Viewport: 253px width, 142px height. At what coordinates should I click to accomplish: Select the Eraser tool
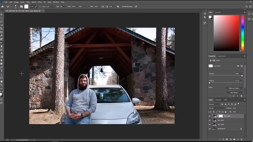point(2,53)
